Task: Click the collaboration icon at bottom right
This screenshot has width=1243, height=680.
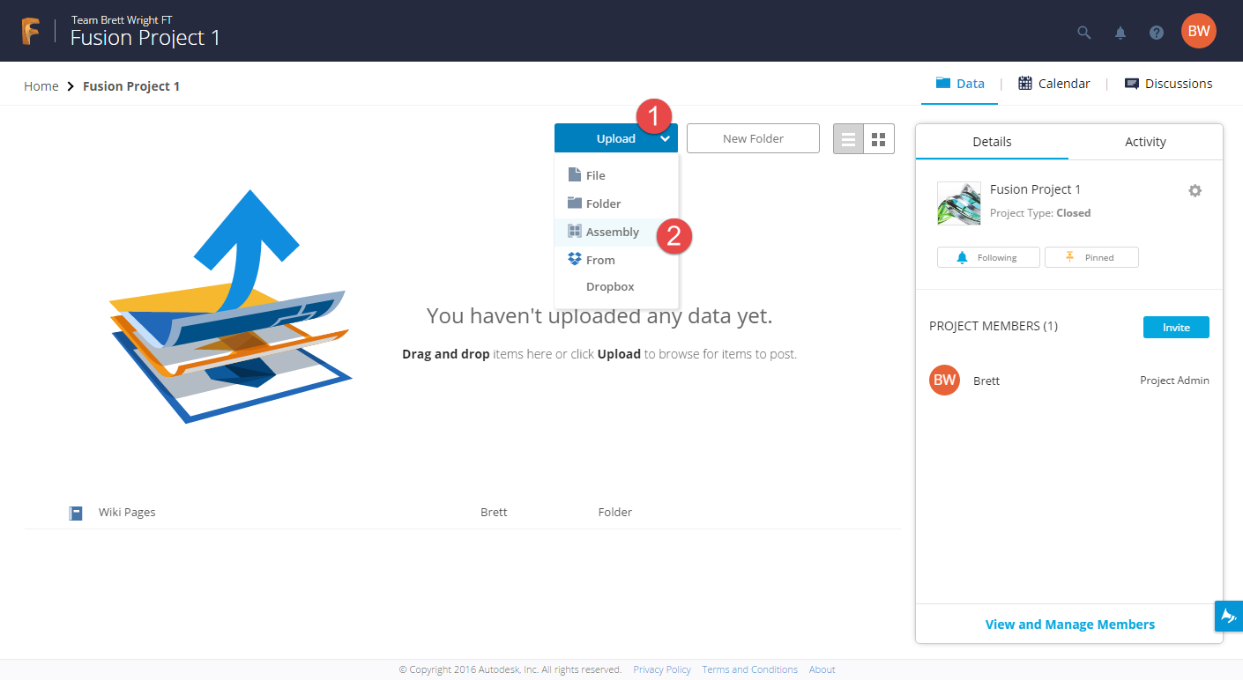Action: pos(1229,616)
